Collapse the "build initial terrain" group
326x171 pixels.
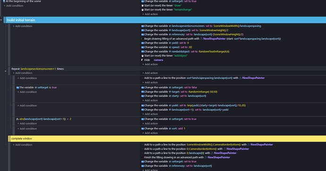(x=1, y=20)
